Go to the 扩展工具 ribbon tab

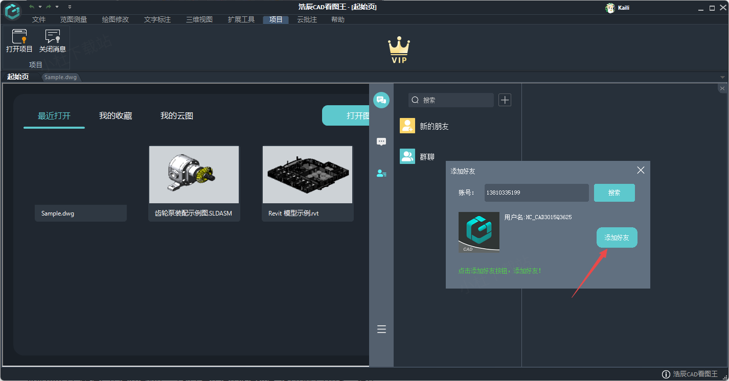click(241, 20)
